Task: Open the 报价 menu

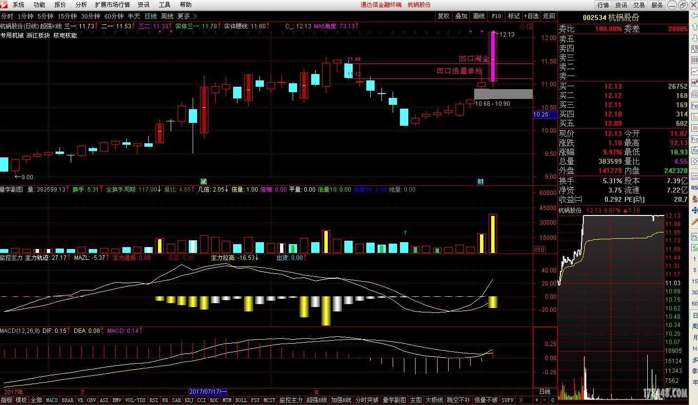Action: [x=60, y=5]
